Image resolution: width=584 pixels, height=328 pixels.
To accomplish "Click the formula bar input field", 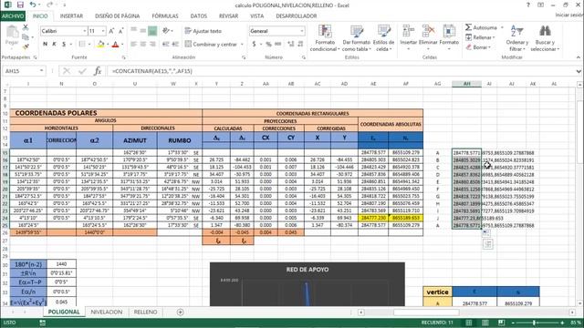I will [341, 71].
